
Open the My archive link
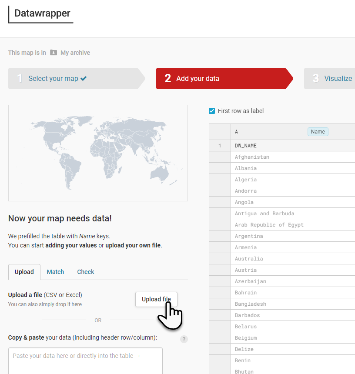coord(75,53)
